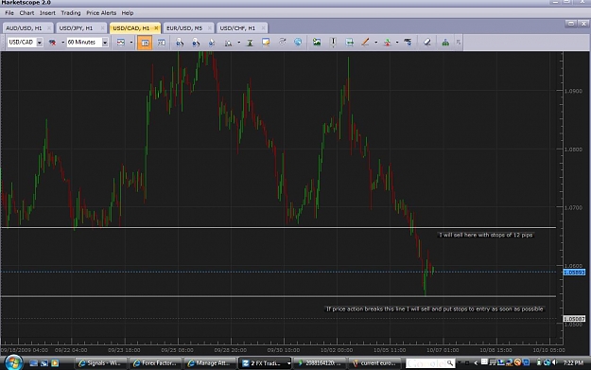Click the chart type icon
591x370 pixels.
point(121,43)
